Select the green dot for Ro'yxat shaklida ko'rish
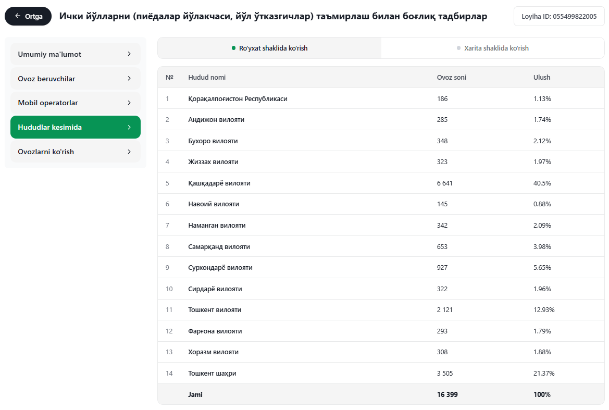 [233, 48]
